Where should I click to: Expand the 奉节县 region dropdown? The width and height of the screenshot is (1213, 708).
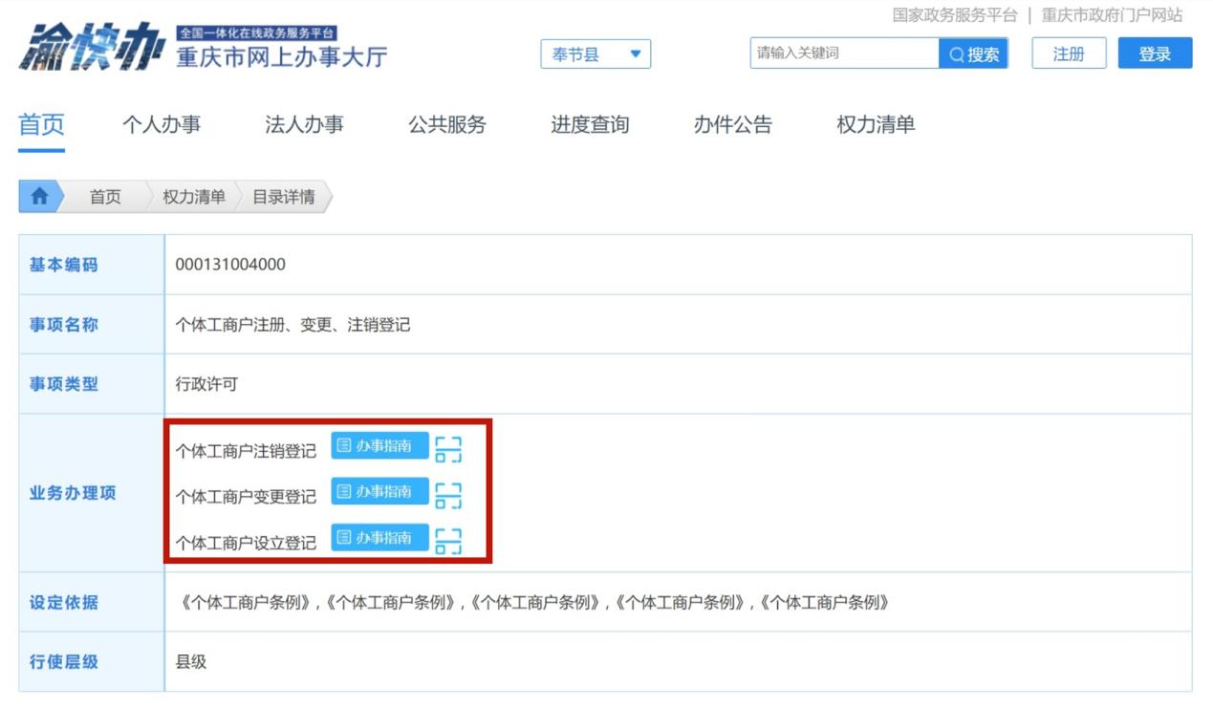(x=596, y=54)
